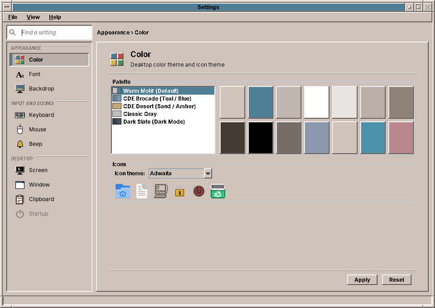Screen dimensions: 435x308
Task: Select the pure white color swatch
Action: click(x=317, y=102)
